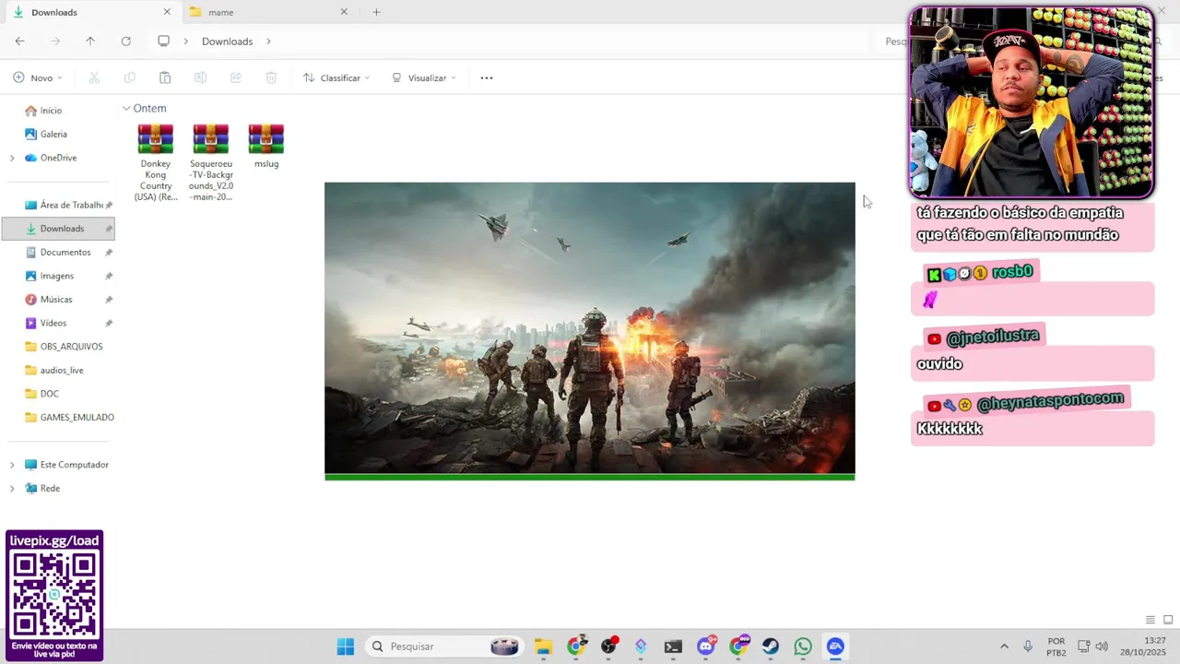Open WhatsApp from the taskbar
1180x664 pixels.
point(803,646)
